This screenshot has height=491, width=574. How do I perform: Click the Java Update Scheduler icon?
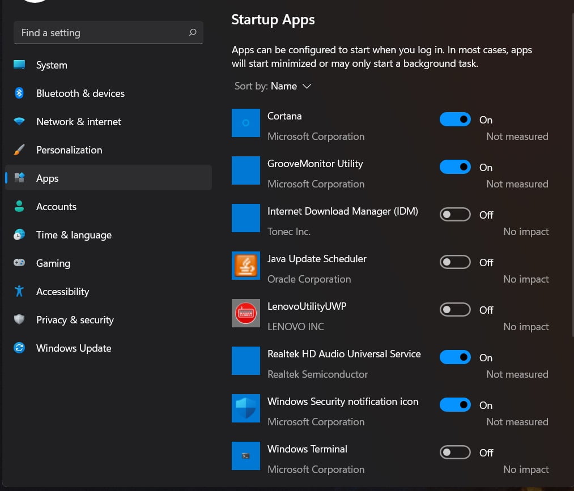(x=245, y=265)
